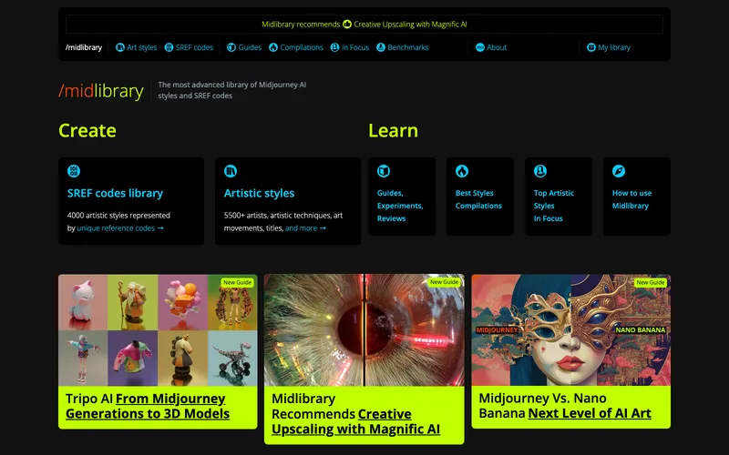The height and width of the screenshot is (455, 729).
Task: Open the SREF codes library heading link
Action: coord(115,193)
